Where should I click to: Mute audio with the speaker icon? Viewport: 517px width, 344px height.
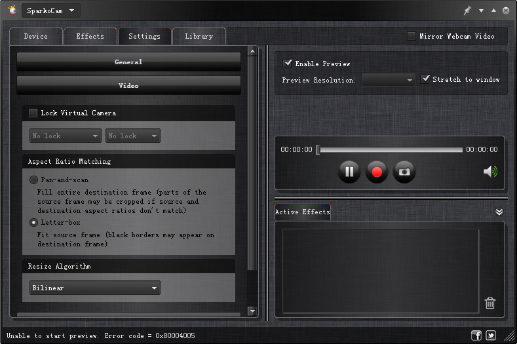490,172
